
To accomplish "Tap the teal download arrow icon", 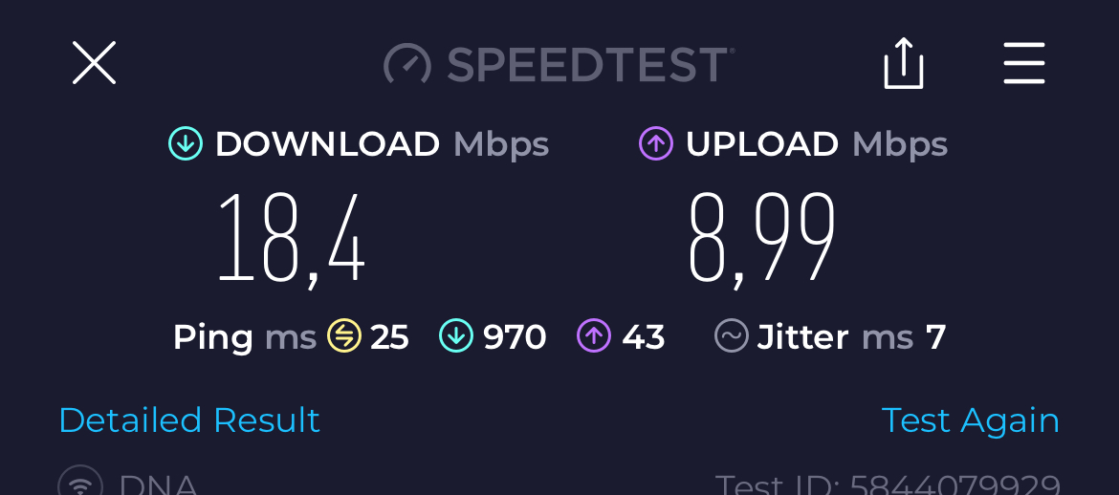I will pos(186,143).
